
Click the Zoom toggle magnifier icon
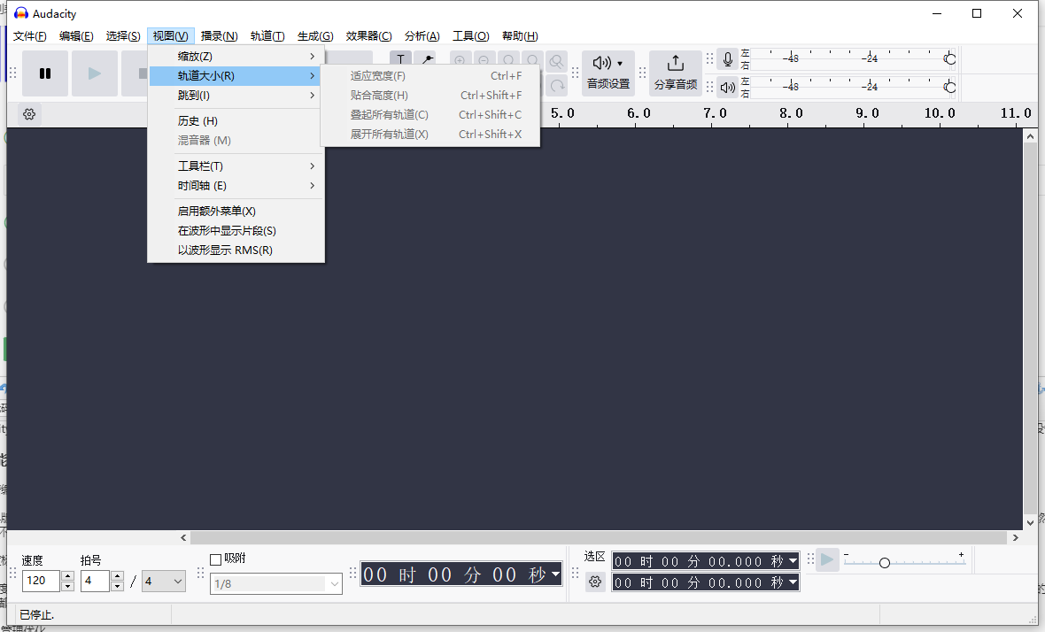(556, 61)
